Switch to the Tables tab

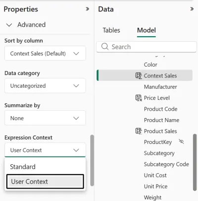click(111, 30)
